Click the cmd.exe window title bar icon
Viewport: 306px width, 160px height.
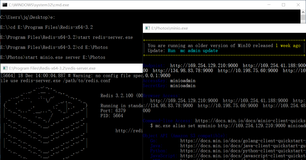pos(5,5)
